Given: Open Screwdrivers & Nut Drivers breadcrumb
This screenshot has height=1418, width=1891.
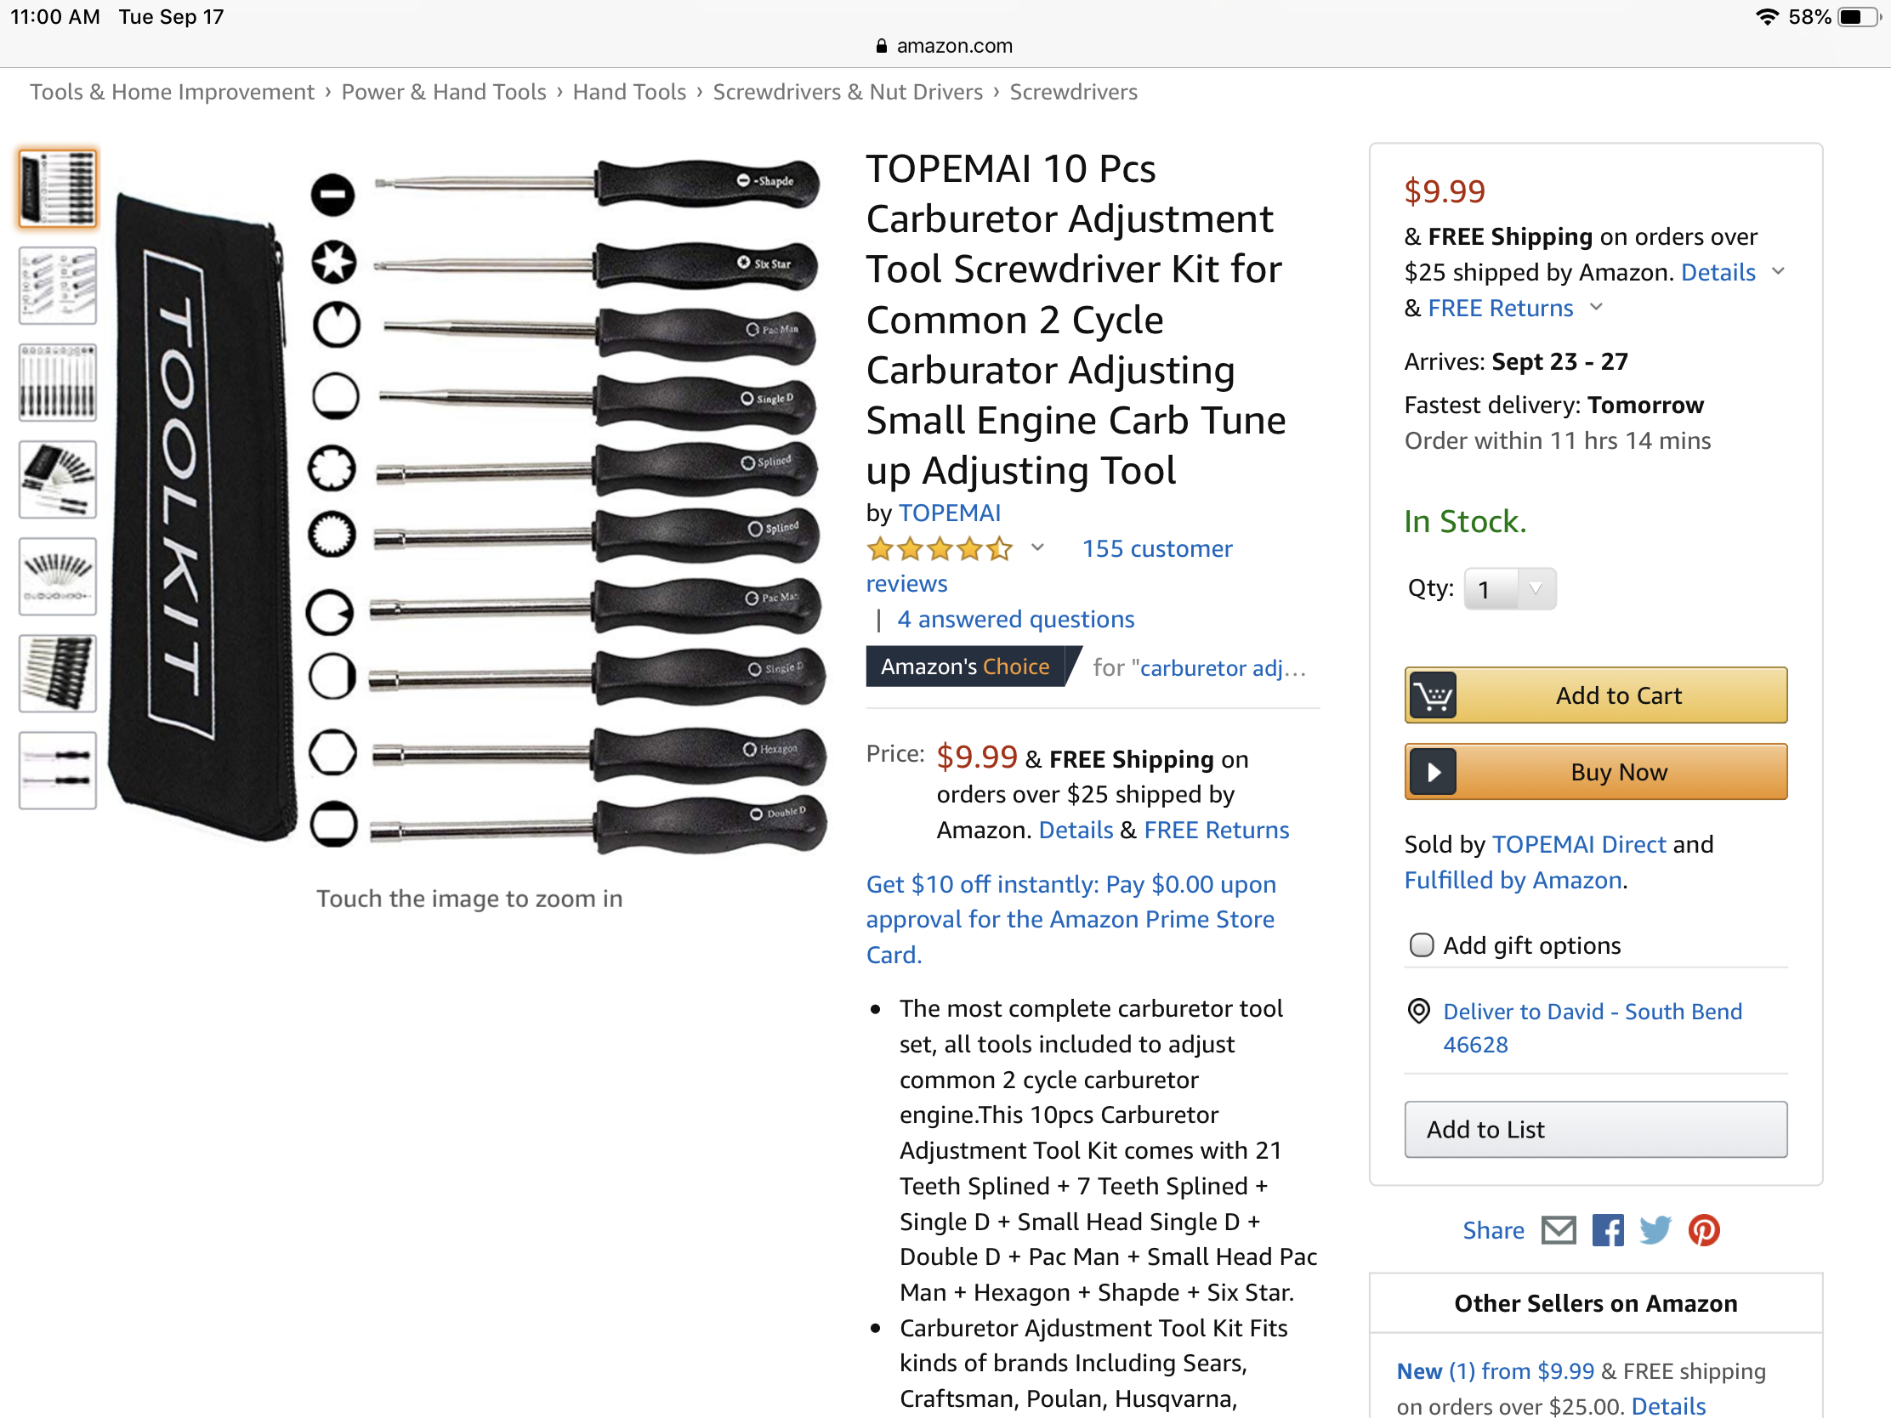Looking at the screenshot, I should pos(847,92).
